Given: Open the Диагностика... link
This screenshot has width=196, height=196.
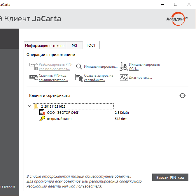Looking at the screenshot, I should 140,78.
